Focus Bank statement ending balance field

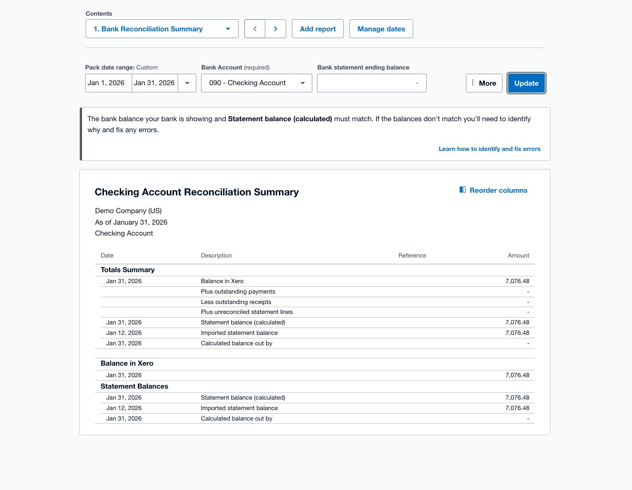point(372,83)
